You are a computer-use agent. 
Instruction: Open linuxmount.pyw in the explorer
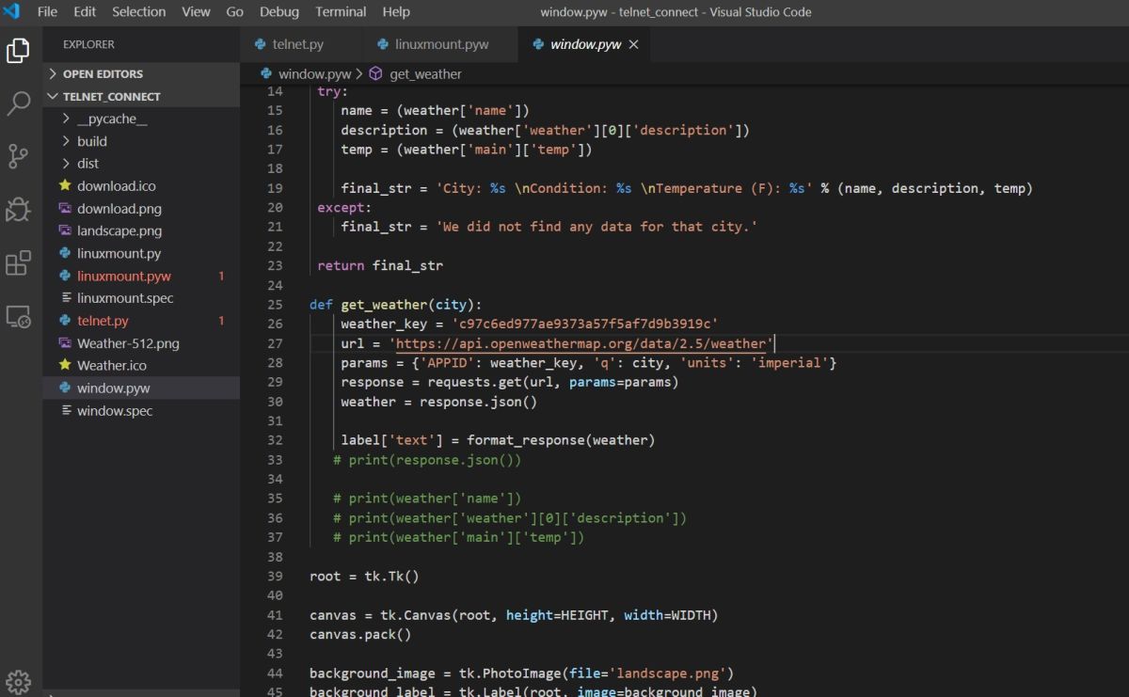click(141, 276)
